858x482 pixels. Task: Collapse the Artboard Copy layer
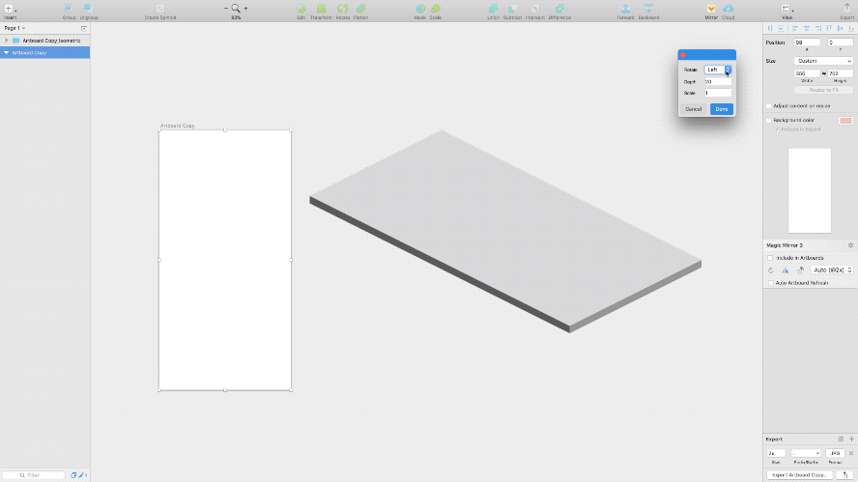click(x=6, y=52)
